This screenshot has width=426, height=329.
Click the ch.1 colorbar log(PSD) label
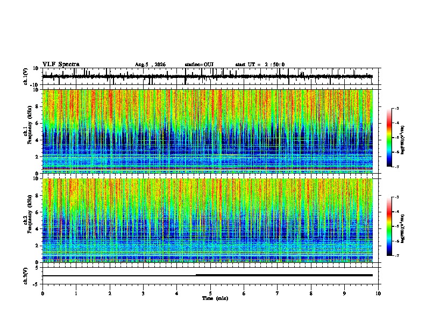402,140
